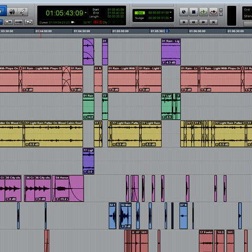Click the Length timecode field
This screenshot has width=252, height=252.
[115, 16]
